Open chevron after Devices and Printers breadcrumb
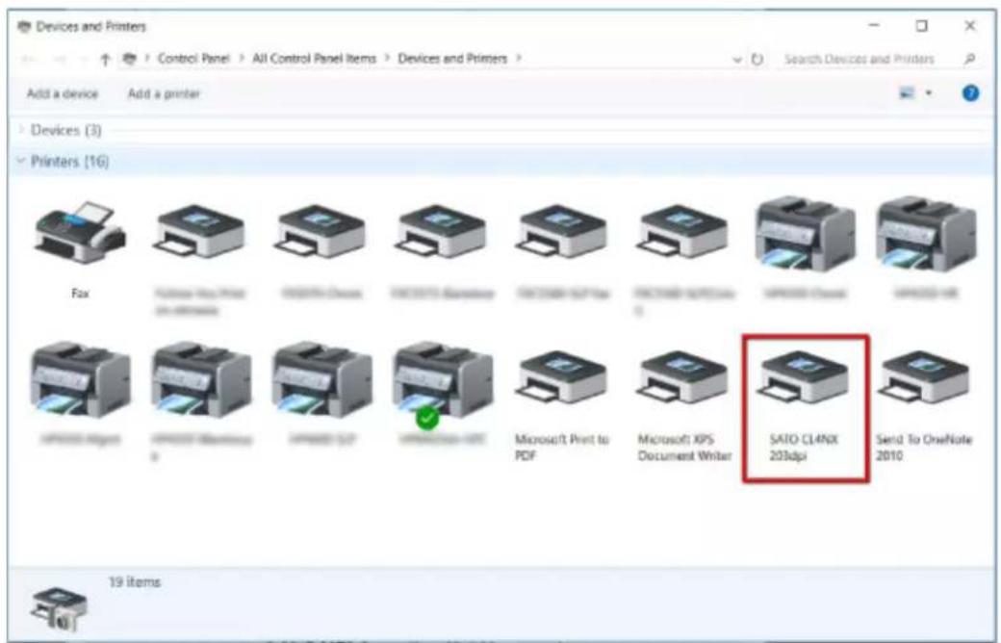Viewport: 1001px width, 643px height. [519, 58]
